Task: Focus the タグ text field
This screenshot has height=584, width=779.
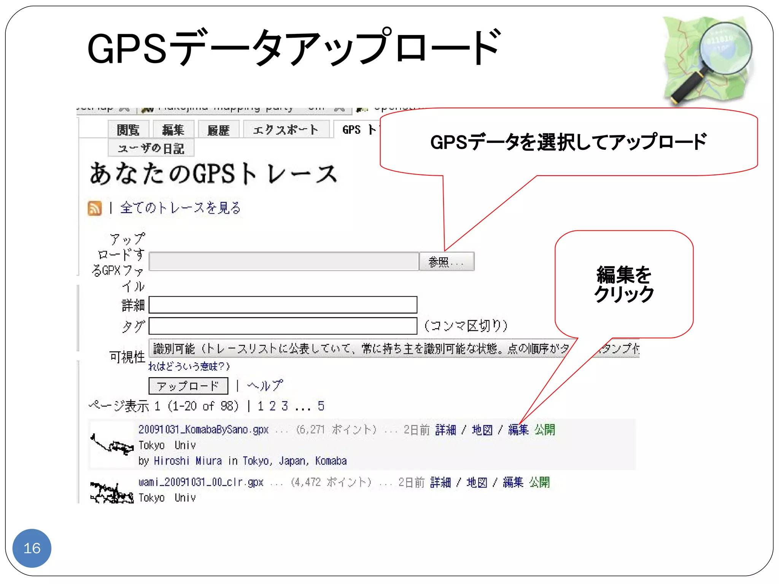Action: (x=283, y=326)
